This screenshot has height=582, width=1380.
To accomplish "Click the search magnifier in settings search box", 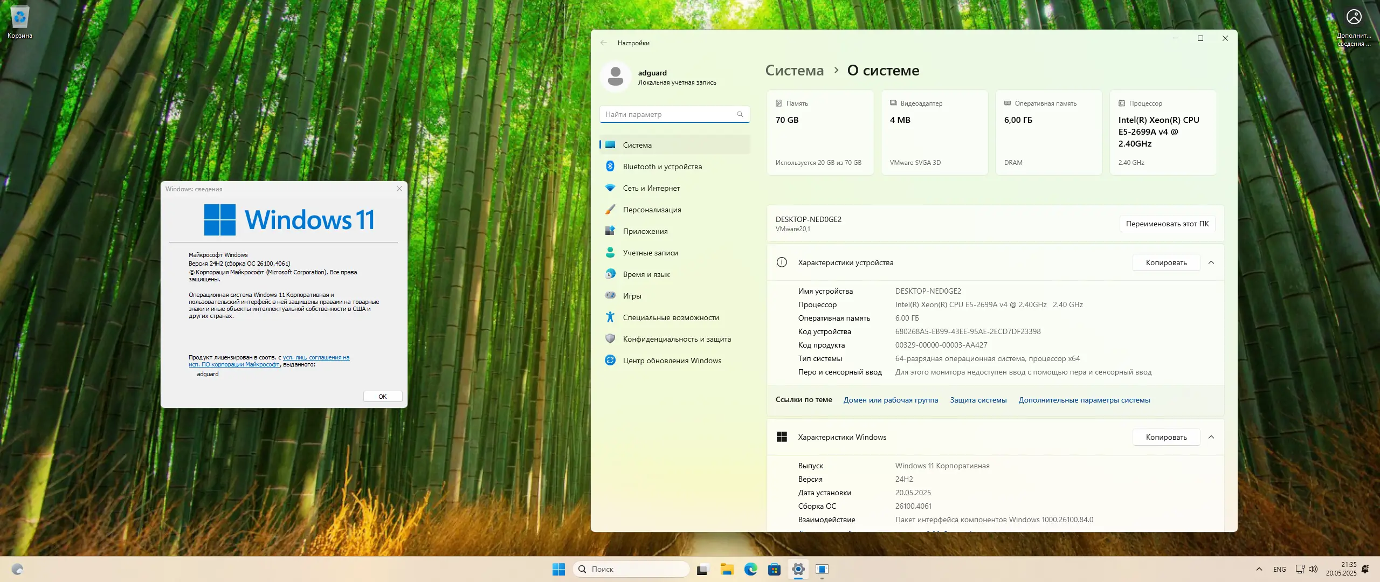I will pos(741,114).
